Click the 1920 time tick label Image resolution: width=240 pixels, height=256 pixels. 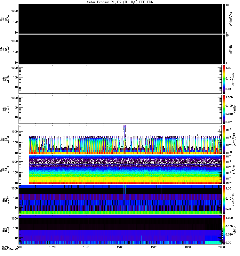(x=154, y=247)
